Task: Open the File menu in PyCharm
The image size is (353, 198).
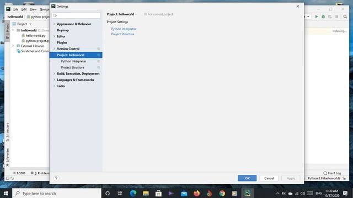Action: pos(16,9)
